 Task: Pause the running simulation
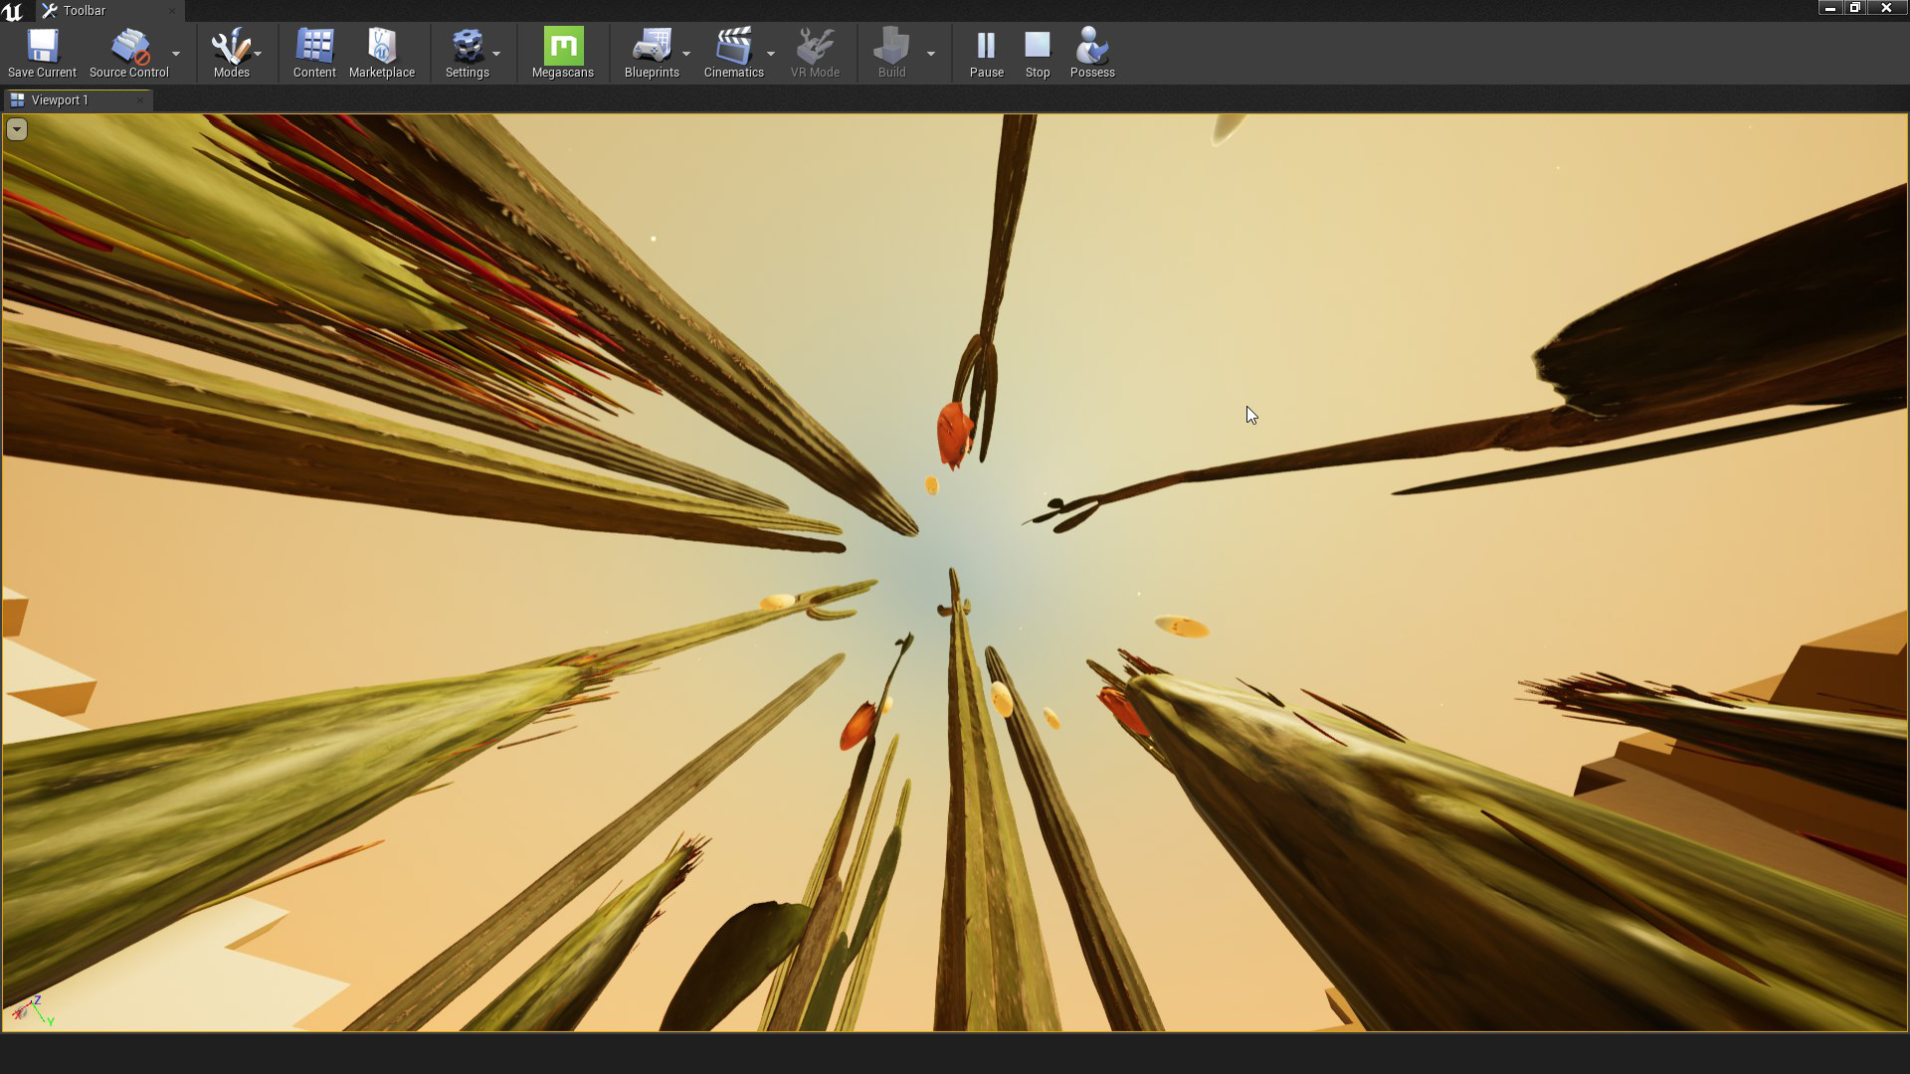click(986, 47)
